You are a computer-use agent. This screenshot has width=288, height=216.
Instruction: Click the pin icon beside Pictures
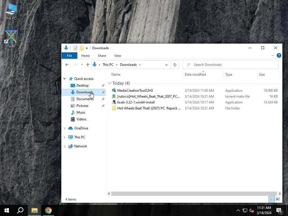tap(103, 106)
